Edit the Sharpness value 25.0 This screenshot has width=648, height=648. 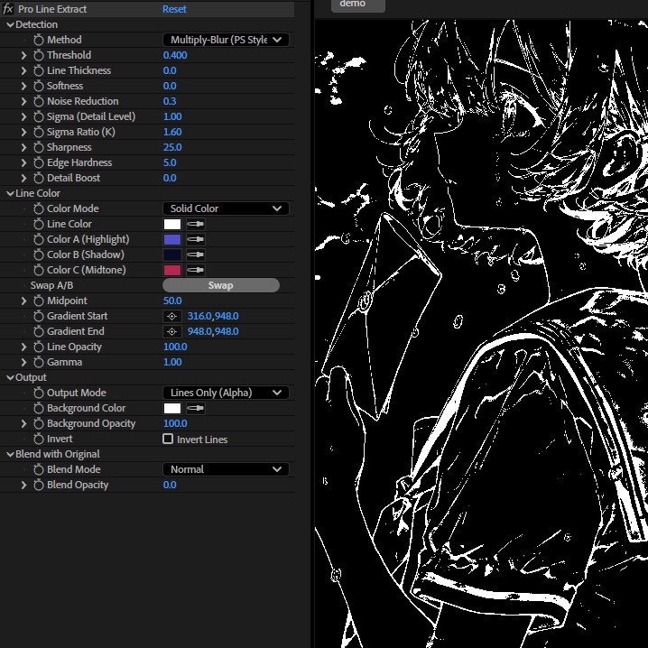click(172, 147)
